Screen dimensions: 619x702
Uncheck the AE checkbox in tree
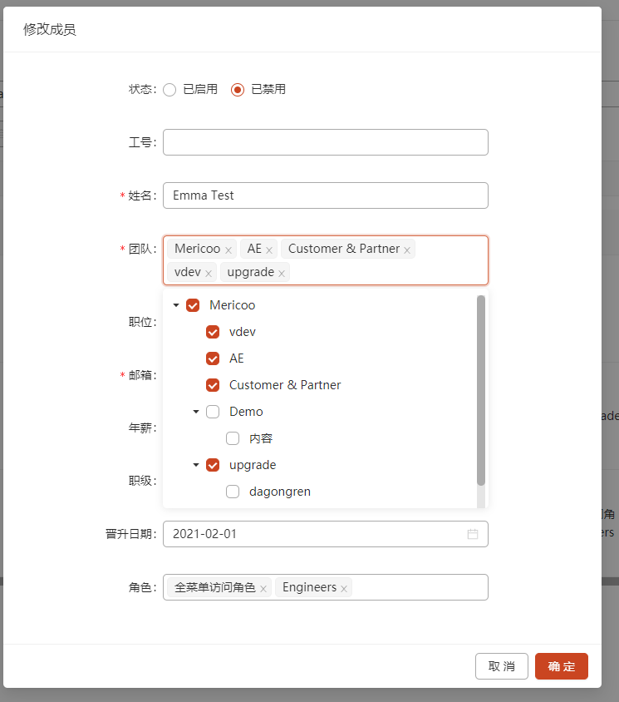(213, 358)
